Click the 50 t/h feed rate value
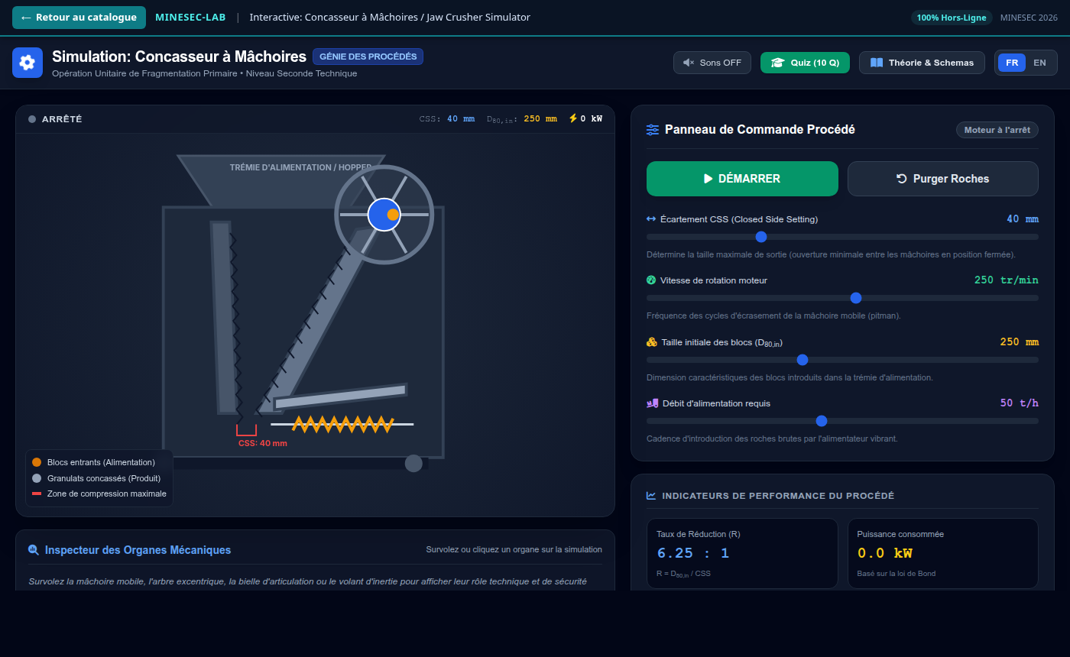This screenshot has width=1070, height=657. click(1020, 403)
